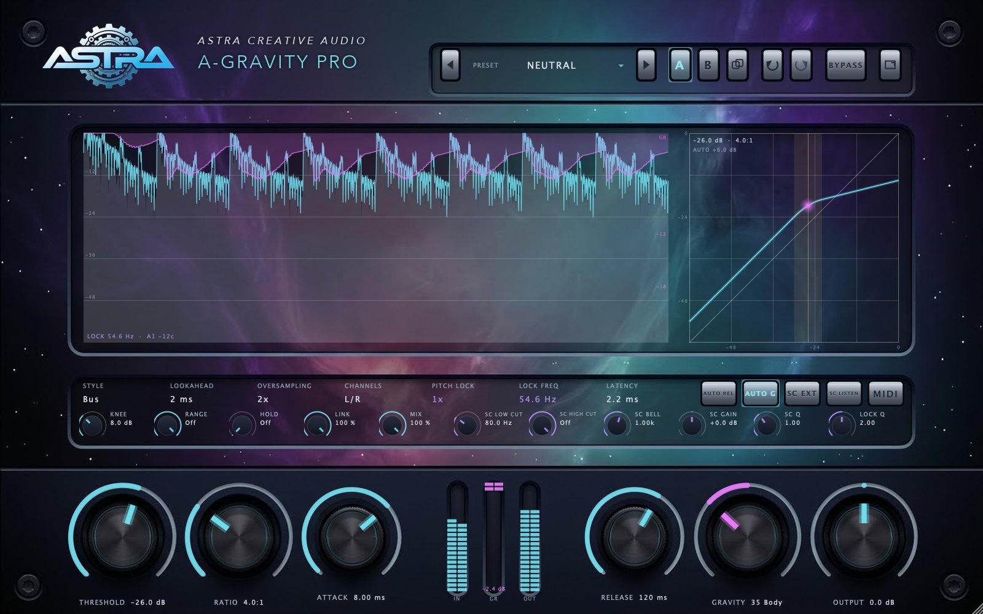The height and width of the screenshot is (614, 983).
Task: Enable the SC LISTEN button
Action: pyautogui.click(x=844, y=394)
